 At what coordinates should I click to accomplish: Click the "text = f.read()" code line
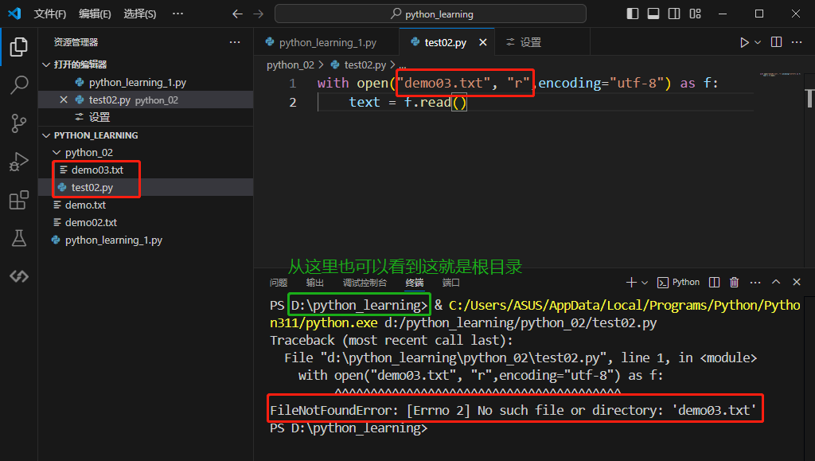tap(407, 102)
